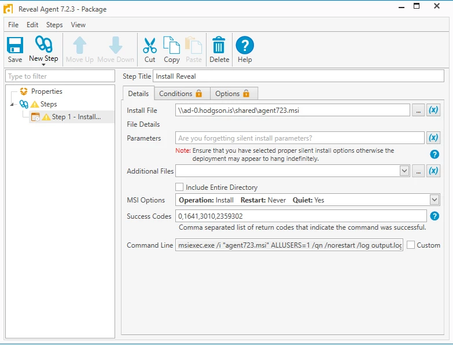The image size is (453, 346).
Task: Open Help from the toolbar
Action: click(245, 50)
